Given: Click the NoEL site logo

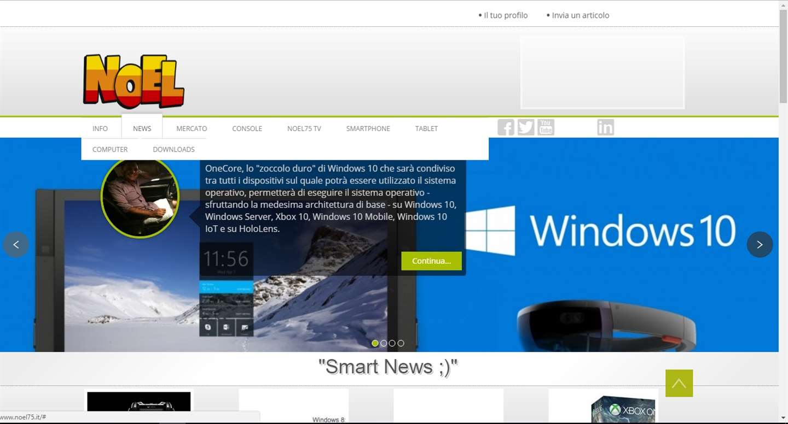Looking at the screenshot, I should click(134, 81).
